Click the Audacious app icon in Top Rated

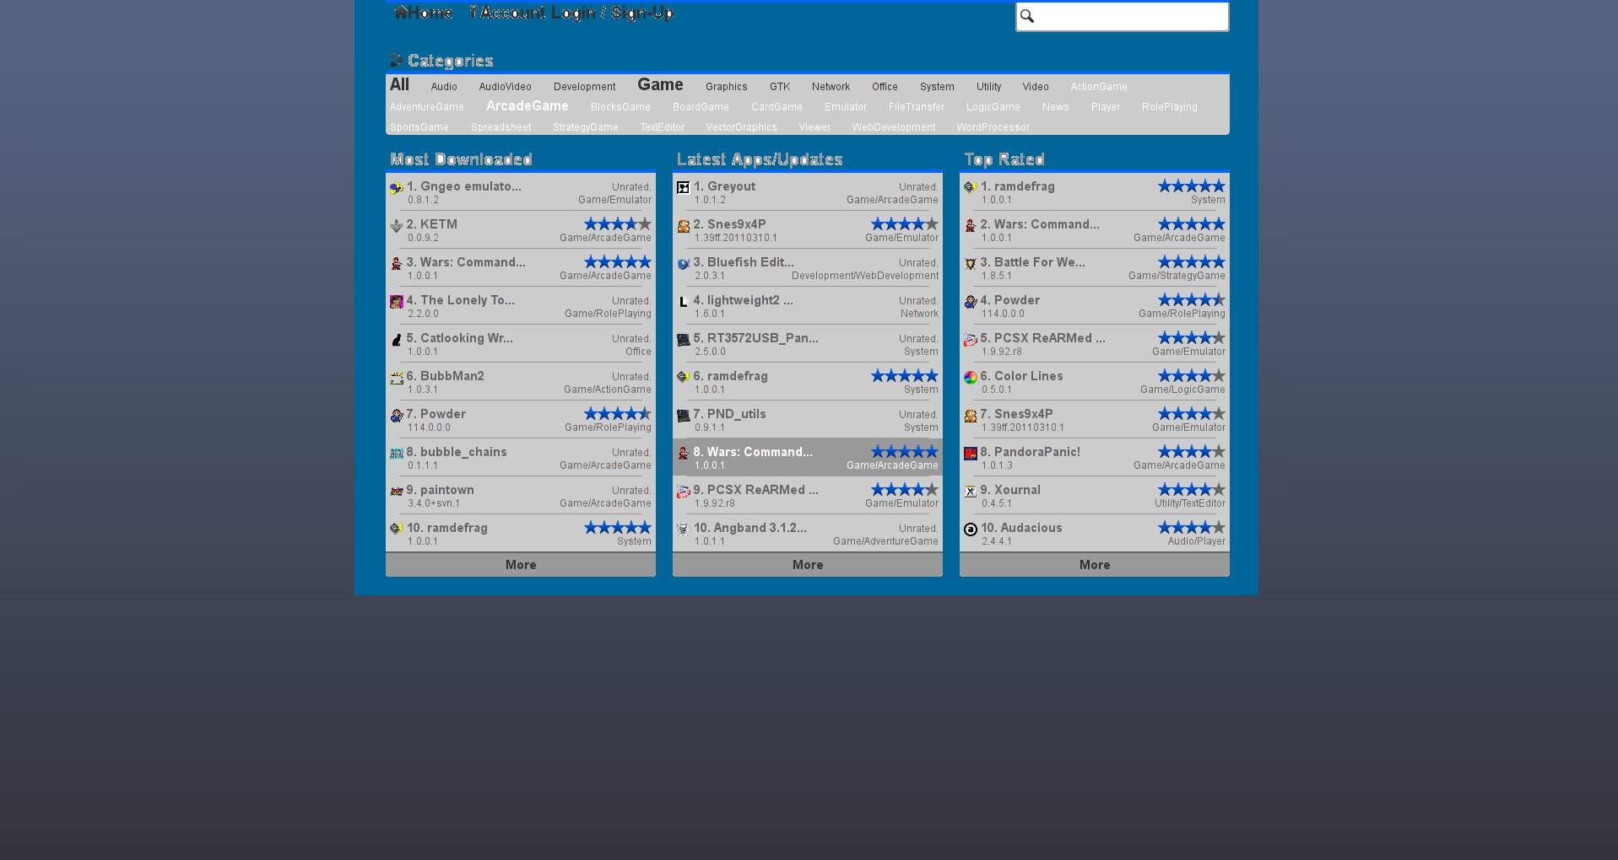pyautogui.click(x=970, y=529)
